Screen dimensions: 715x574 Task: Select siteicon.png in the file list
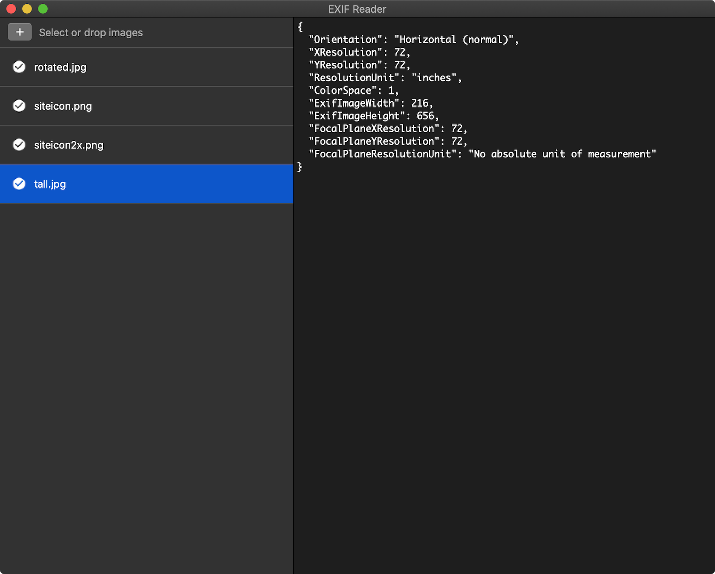pyautogui.click(x=146, y=106)
